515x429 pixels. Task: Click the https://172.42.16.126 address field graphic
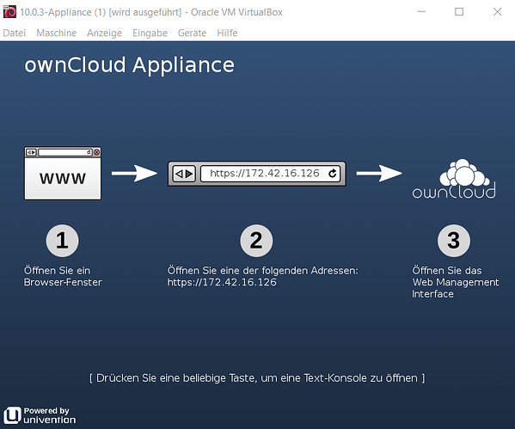click(270, 174)
